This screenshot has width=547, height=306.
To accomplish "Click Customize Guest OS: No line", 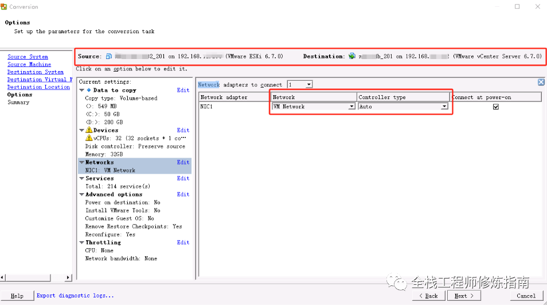I will tap(120, 218).
